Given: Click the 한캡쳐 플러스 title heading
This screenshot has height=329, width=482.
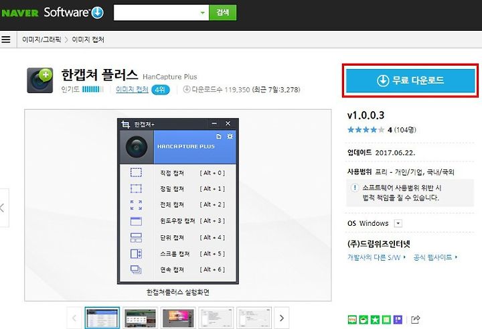Looking at the screenshot, I should tap(100, 75).
